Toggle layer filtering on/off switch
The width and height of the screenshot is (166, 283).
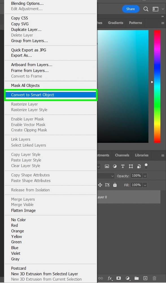(x=146, y=166)
